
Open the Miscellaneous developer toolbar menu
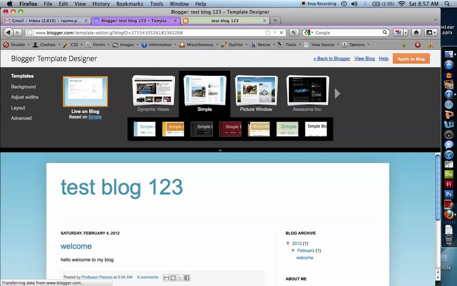point(198,44)
